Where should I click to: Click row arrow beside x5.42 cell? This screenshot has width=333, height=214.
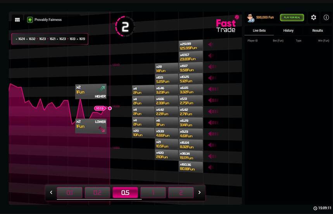(x=213, y=111)
